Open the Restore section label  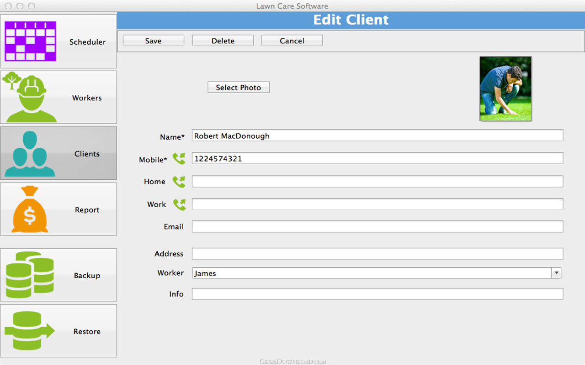[87, 332]
